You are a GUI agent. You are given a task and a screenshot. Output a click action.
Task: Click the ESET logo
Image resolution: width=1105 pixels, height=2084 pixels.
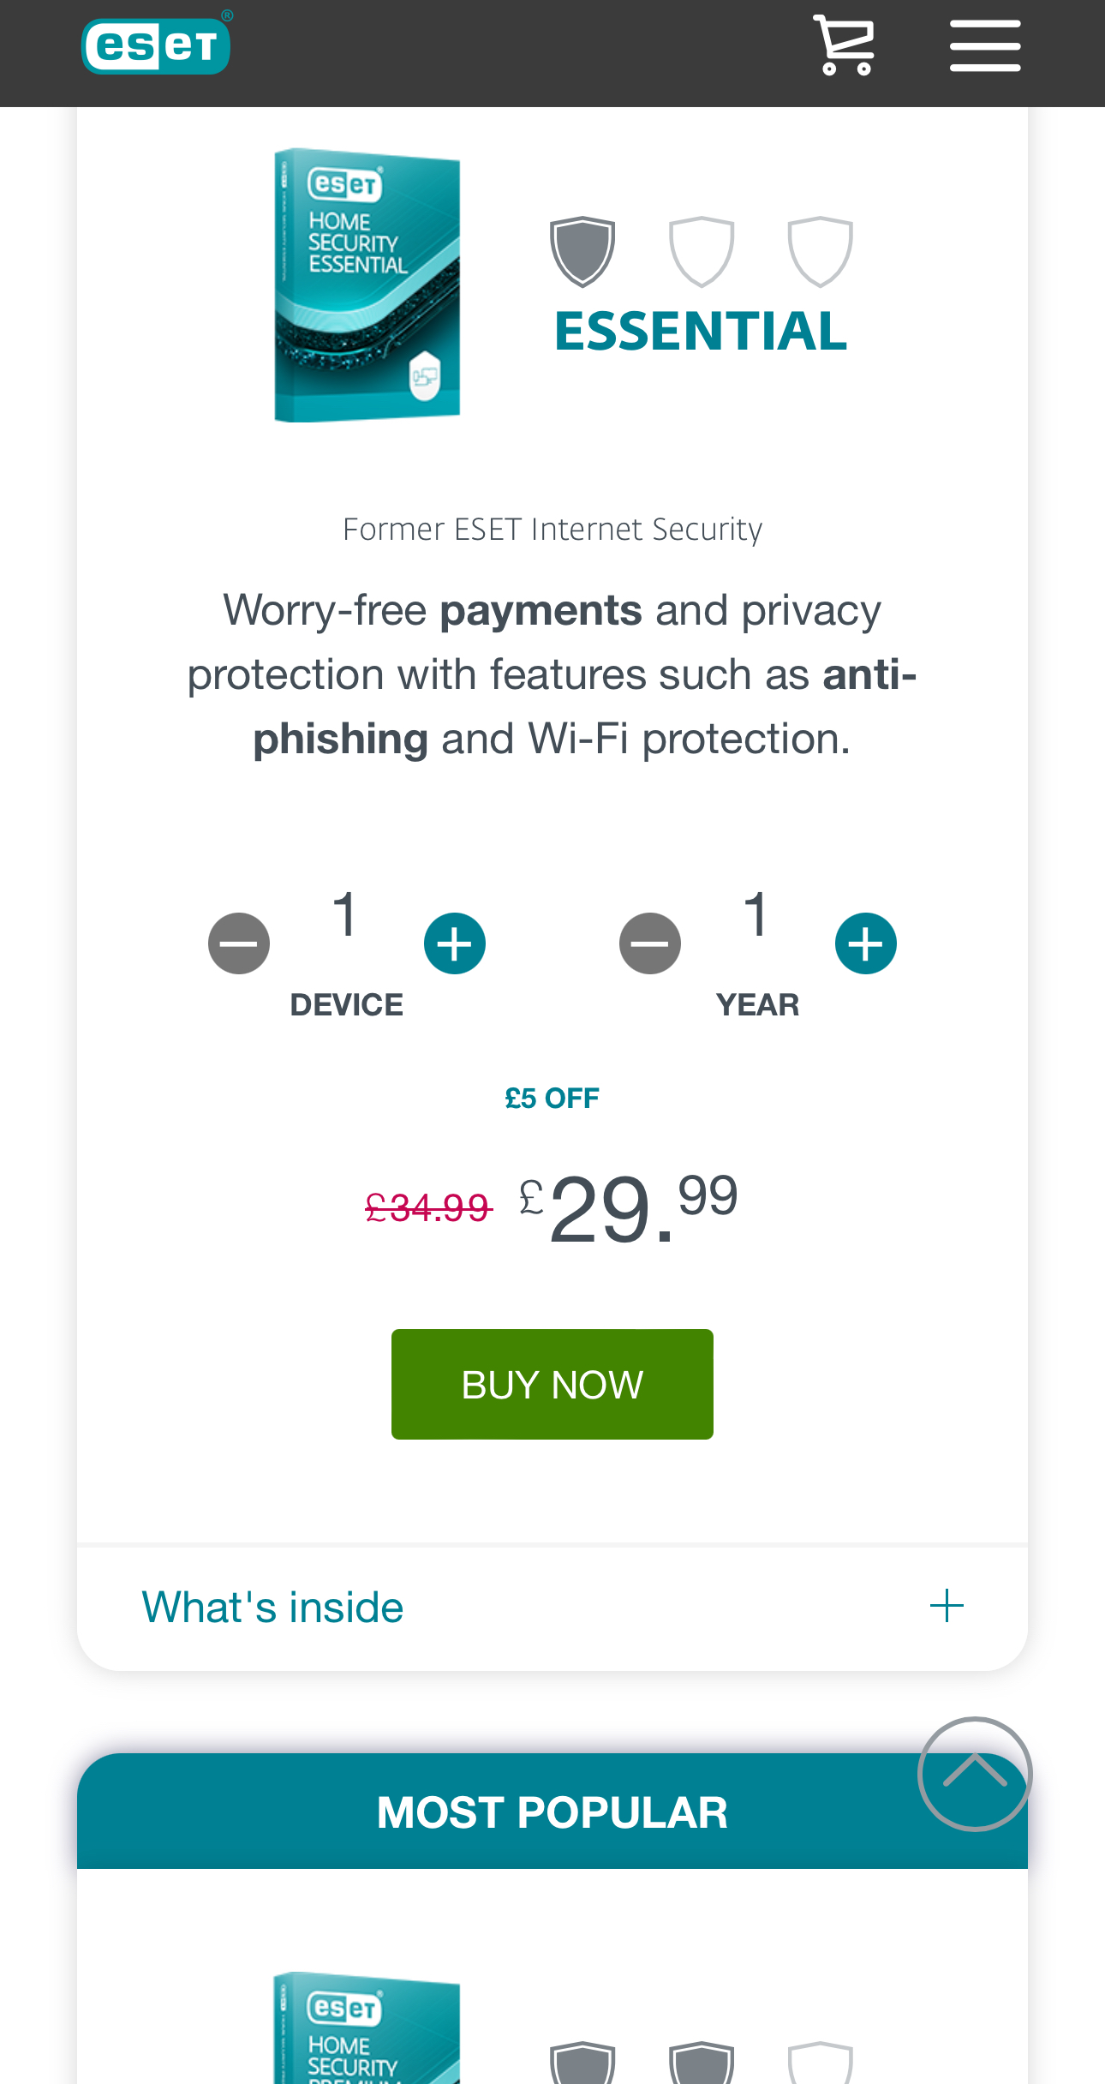(156, 45)
